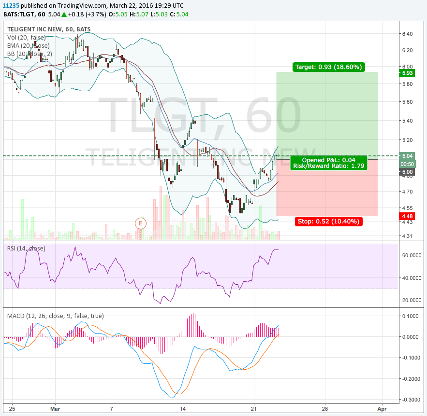Select the 'Target: 0.93 (18.60%)' label
The width and height of the screenshot is (427, 416).
coord(329,67)
